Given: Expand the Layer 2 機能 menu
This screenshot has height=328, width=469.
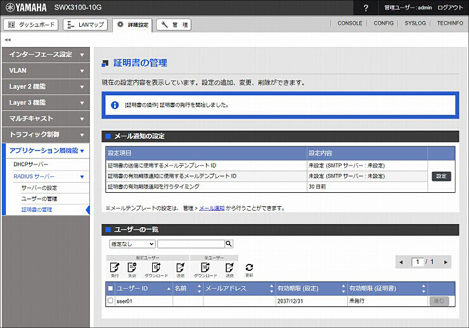Looking at the screenshot, I should (46, 86).
